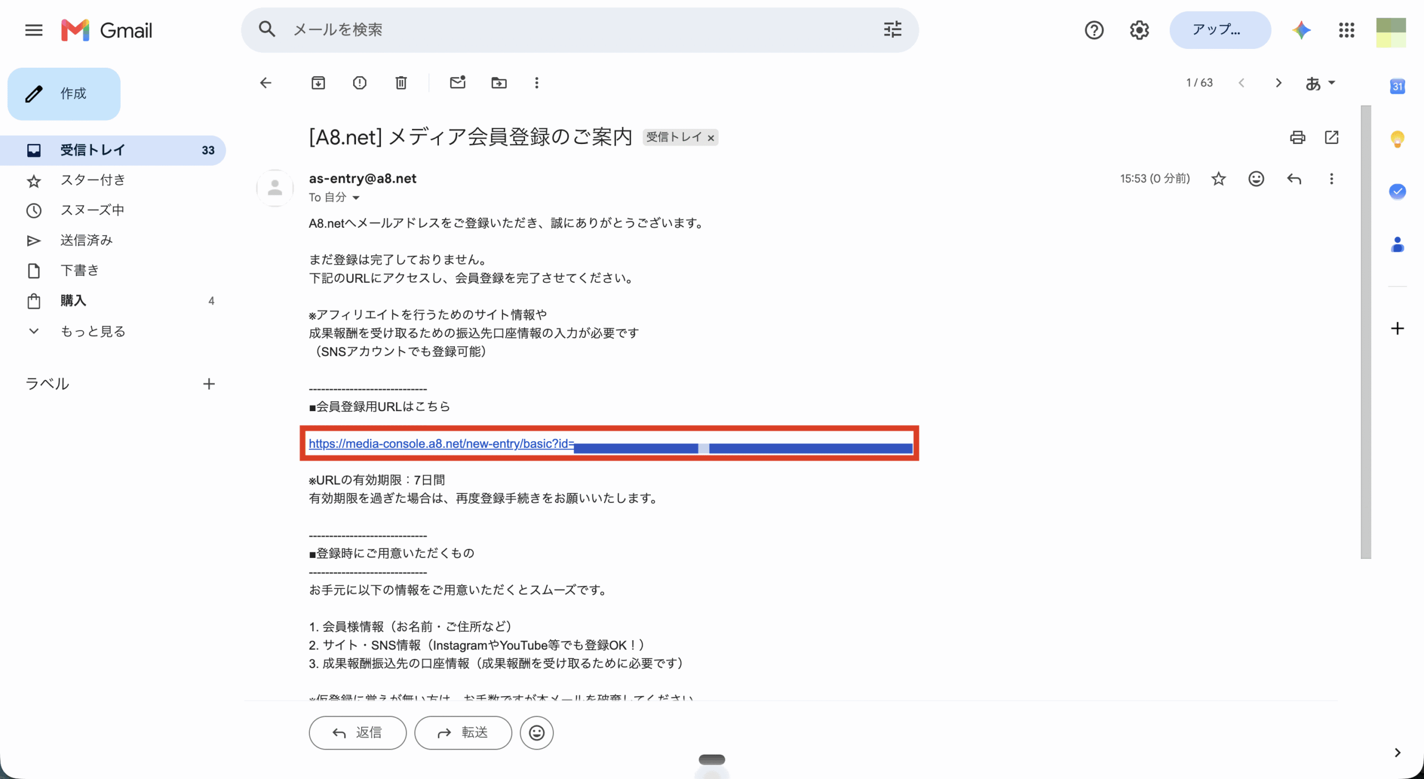Click the email scrollbar
Screen dimensions: 1424x779
(x=1366, y=332)
